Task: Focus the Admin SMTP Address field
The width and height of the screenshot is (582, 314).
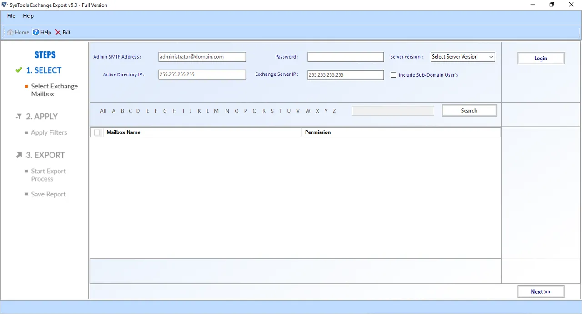Action: pyautogui.click(x=202, y=57)
